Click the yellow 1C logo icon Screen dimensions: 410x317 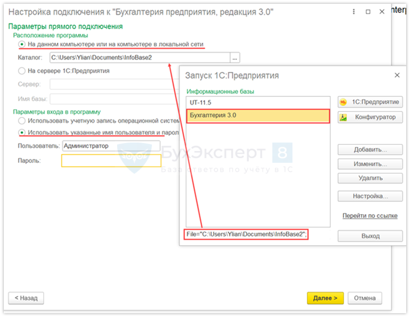pos(343,102)
